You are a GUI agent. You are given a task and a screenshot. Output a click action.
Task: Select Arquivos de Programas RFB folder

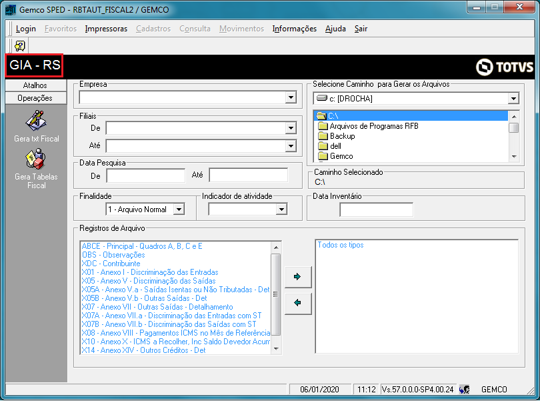coord(368,126)
